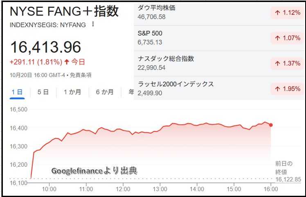306x197 pixels.
Task: Show the 1か月 chart range
Action: pos(72,92)
